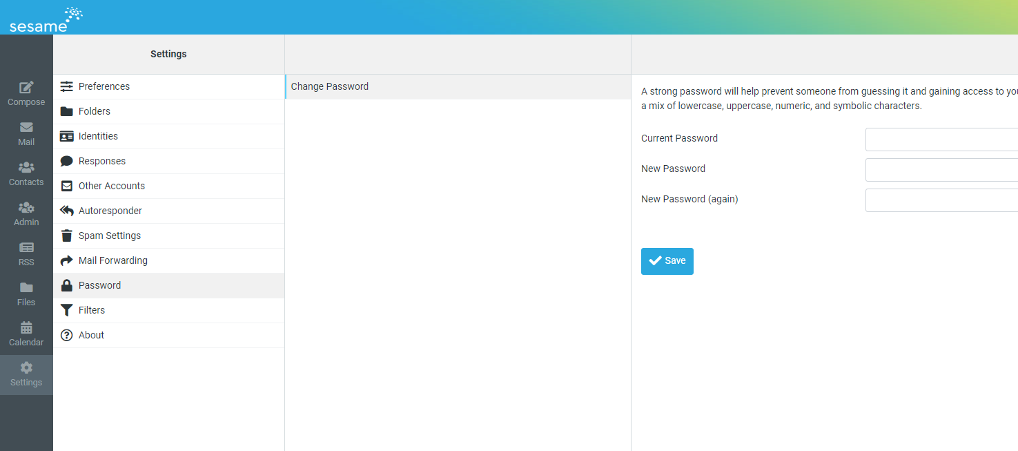The height and width of the screenshot is (451, 1018).
Task: Go to Mail in the sidebar
Action: (26, 134)
